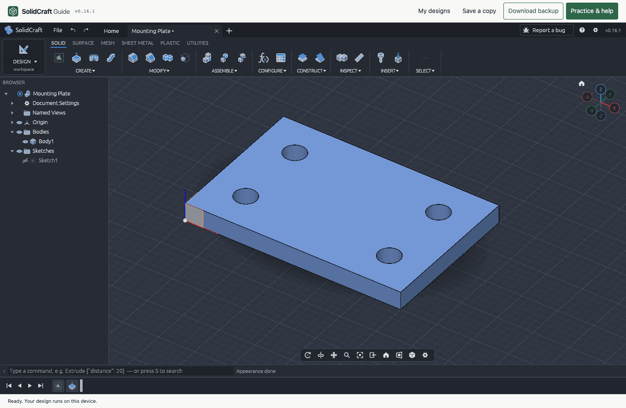Click the Mounting Plate active component radio
The height and width of the screenshot is (408, 626).
[x=20, y=94]
